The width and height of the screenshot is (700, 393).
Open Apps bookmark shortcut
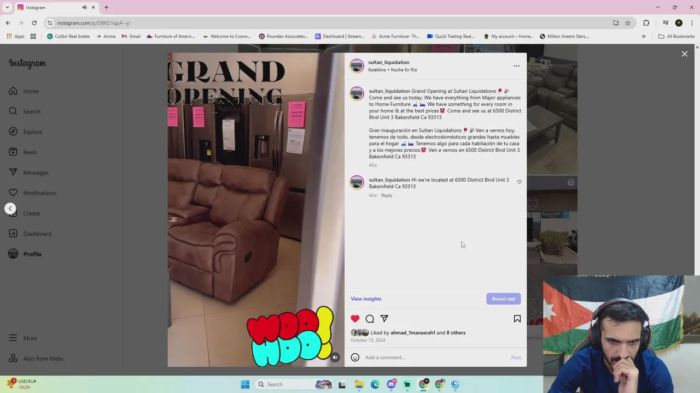(15, 37)
